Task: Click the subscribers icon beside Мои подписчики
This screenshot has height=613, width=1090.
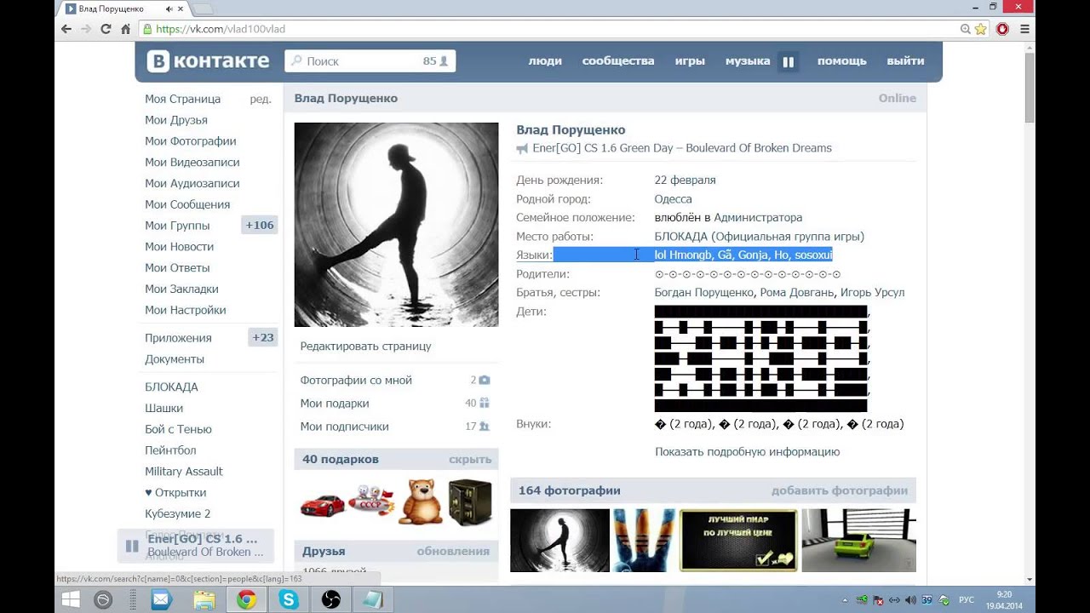Action: coord(484,427)
